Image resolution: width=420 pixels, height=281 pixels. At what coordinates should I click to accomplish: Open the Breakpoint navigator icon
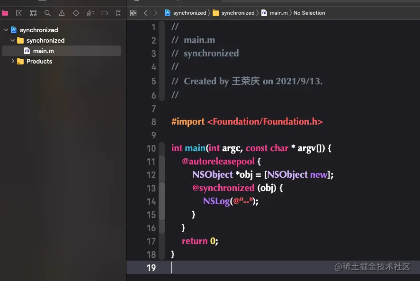(x=104, y=13)
